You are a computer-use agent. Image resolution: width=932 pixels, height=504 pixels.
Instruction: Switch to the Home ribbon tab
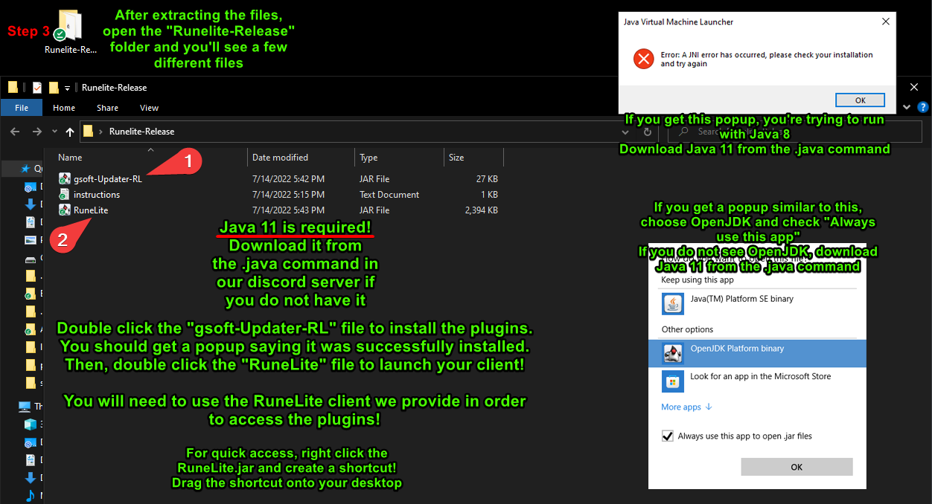(x=64, y=108)
